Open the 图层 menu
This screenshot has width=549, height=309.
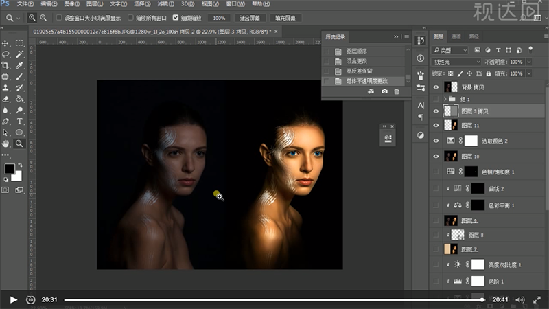[95, 4]
